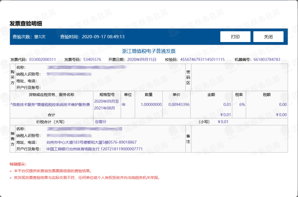Click the amount total ¥0.01 in 合计 row
The width and height of the screenshot is (298, 197).
[x=226, y=115]
